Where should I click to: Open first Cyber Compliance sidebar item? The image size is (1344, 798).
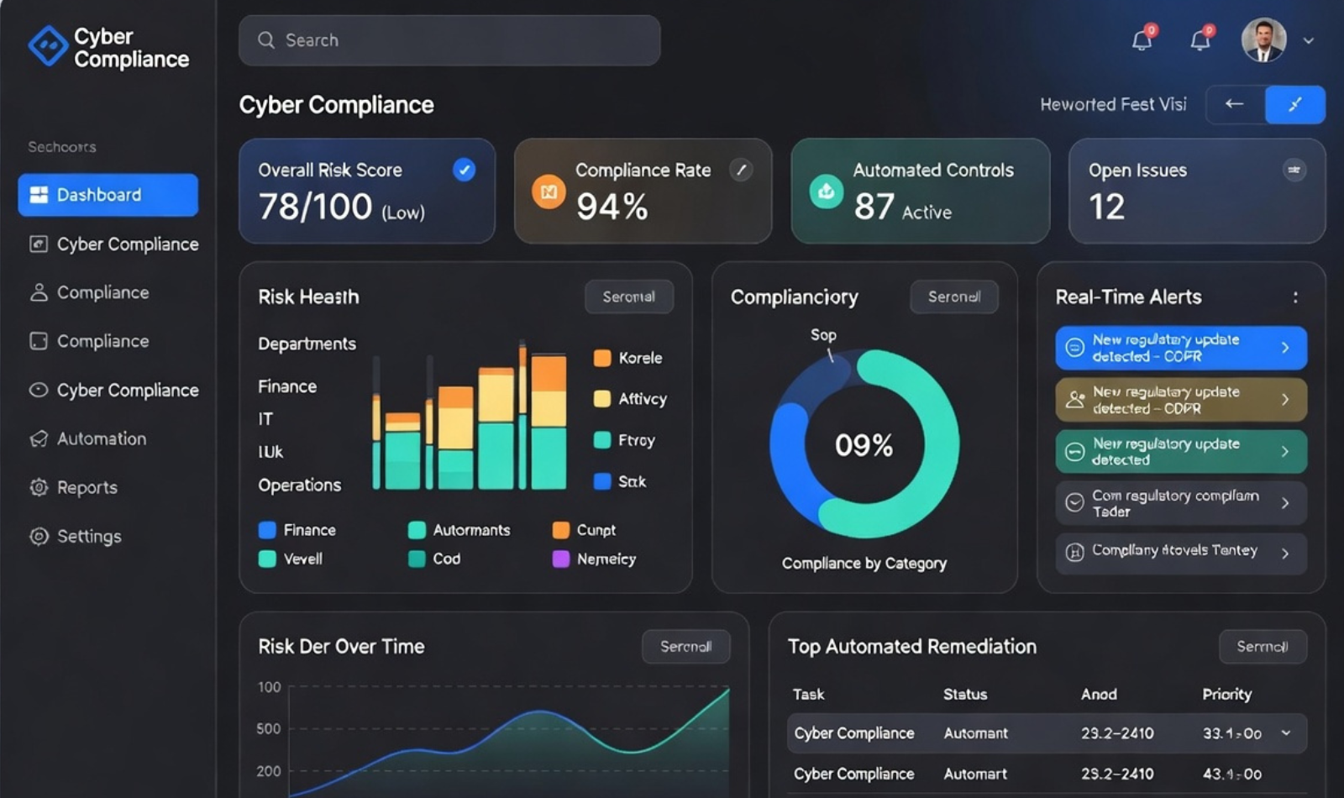pyautogui.click(x=115, y=244)
